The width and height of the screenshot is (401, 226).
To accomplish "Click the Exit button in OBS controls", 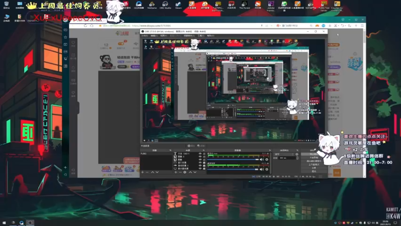I will point(314,171).
